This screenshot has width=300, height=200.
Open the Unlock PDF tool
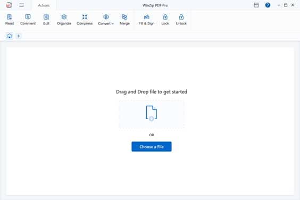[181, 20]
